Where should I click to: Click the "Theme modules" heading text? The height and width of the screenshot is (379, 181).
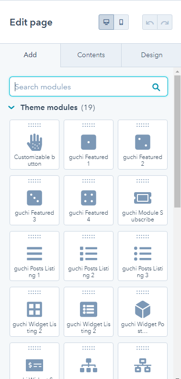pos(49,108)
